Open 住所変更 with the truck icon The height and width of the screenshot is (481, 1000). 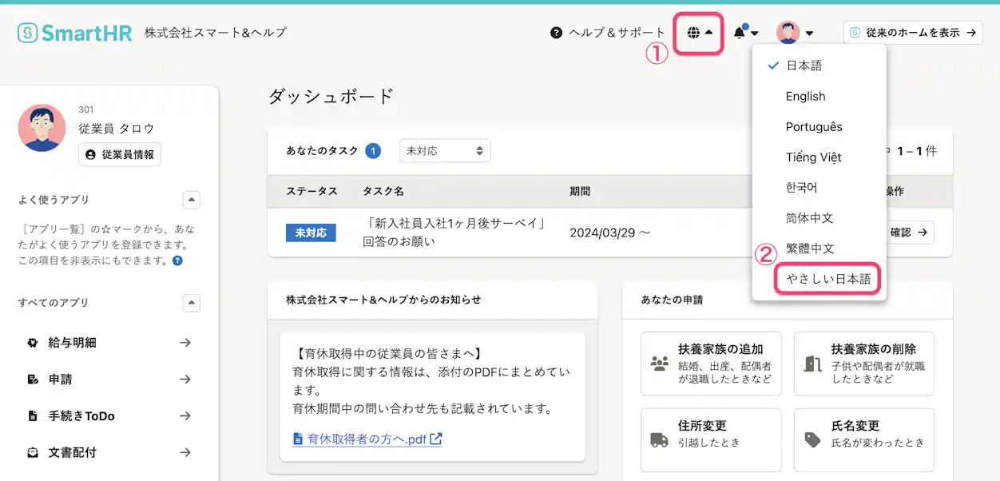(x=710, y=439)
